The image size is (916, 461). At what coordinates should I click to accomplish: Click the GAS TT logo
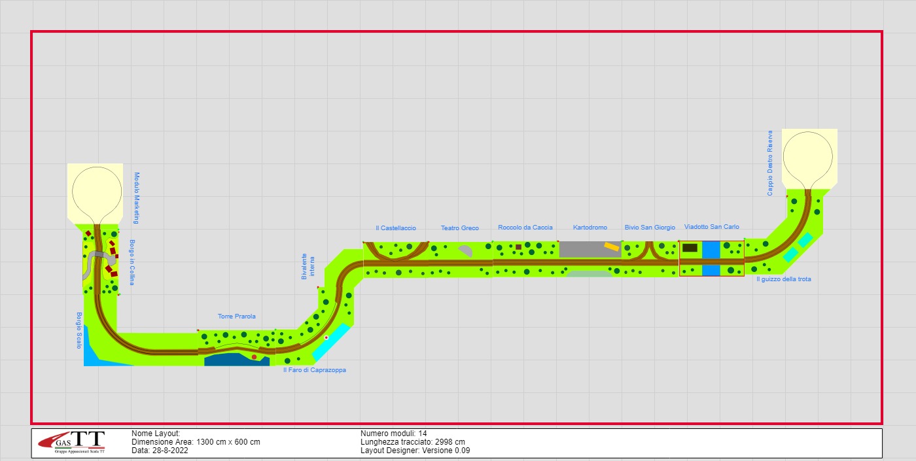click(x=71, y=443)
